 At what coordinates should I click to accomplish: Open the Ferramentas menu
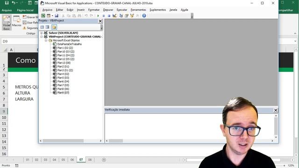(x=138, y=10)
